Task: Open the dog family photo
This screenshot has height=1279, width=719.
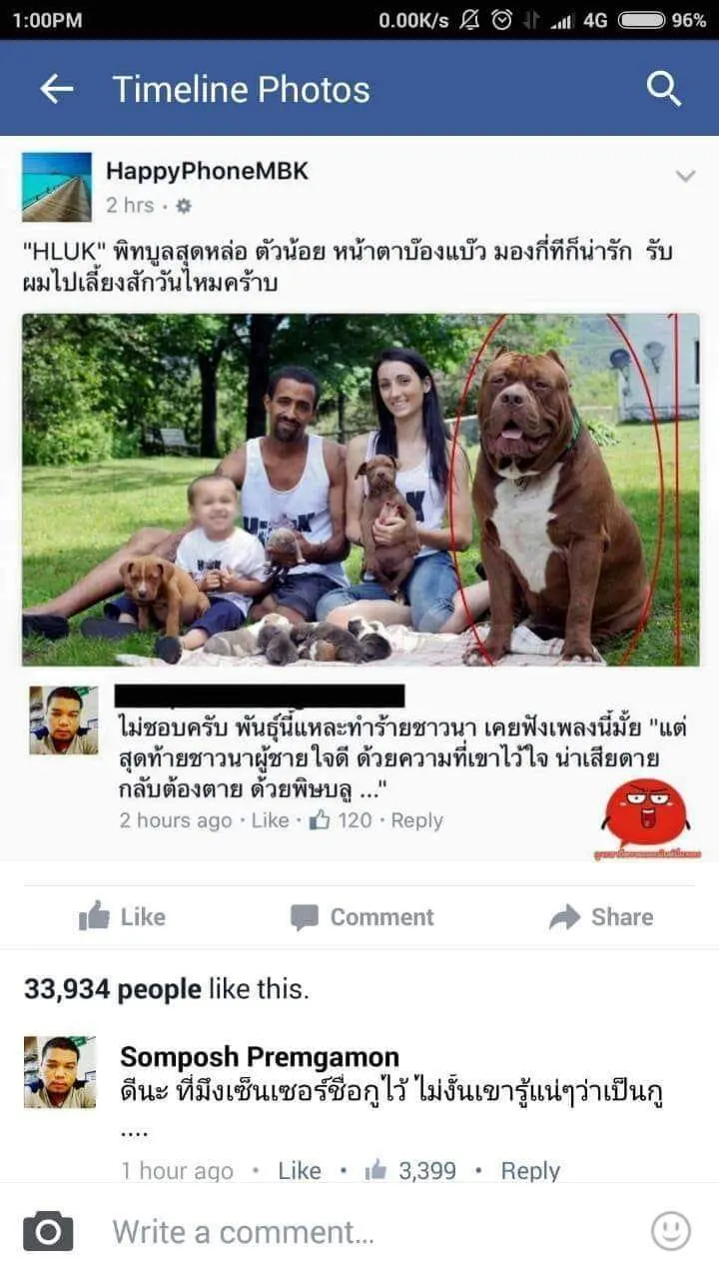Action: click(360, 490)
